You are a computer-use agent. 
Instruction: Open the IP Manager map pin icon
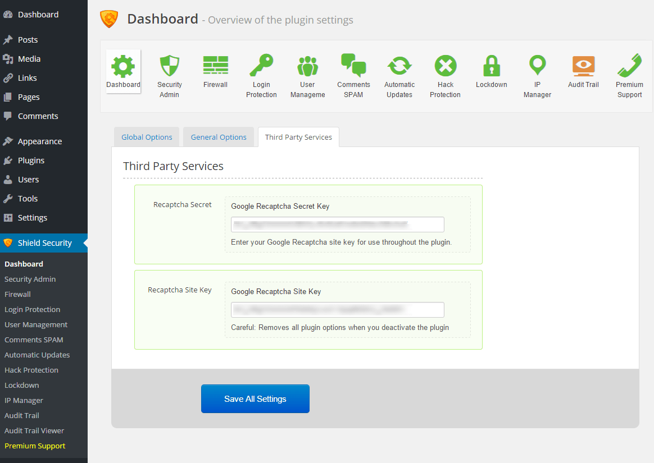(538, 65)
